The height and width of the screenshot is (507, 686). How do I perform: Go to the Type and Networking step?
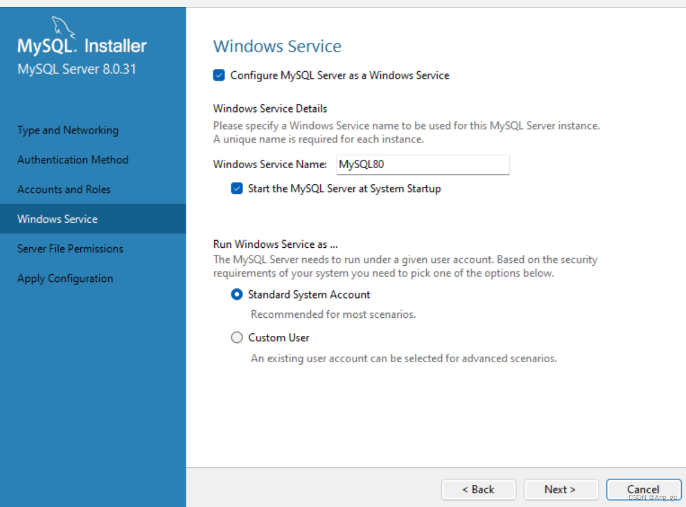coord(68,130)
